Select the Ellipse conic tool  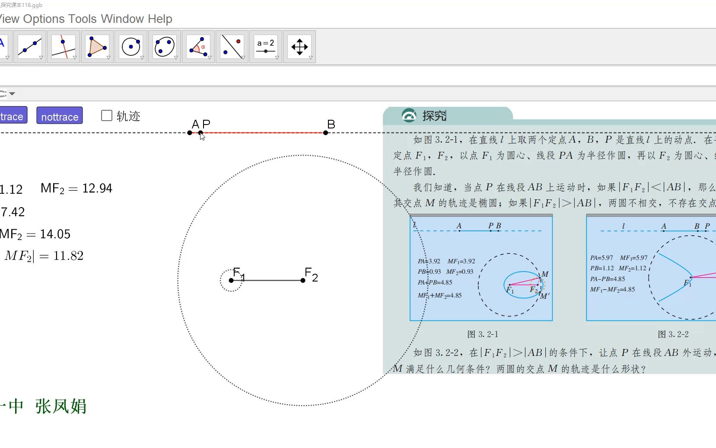(x=165, y=47)
